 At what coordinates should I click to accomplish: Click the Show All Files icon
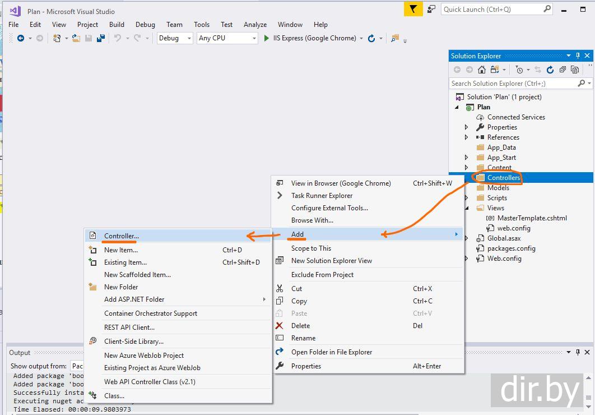[x=574, y=70]
